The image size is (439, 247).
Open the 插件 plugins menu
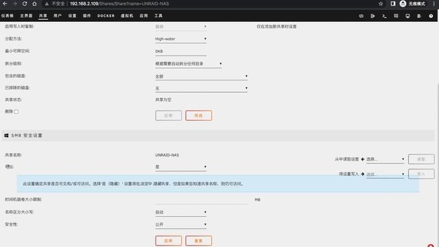click(87, 16)
